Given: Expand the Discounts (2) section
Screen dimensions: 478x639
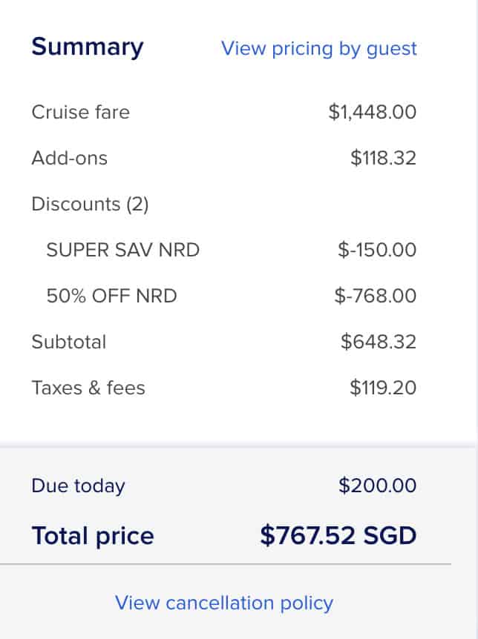Looking at the screenshot, I should (90, 204).
